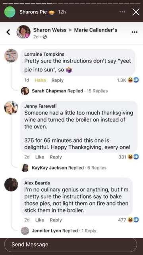Reply to Alex Beards' comment

[56, 220]
